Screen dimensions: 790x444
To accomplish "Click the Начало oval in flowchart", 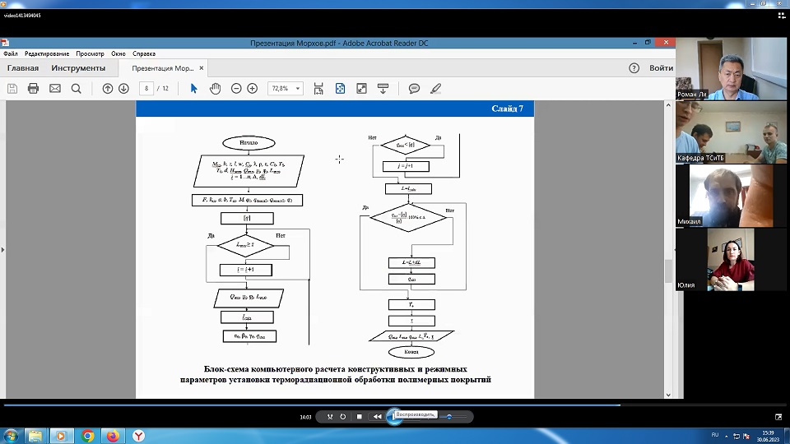I will pos(249,143).
